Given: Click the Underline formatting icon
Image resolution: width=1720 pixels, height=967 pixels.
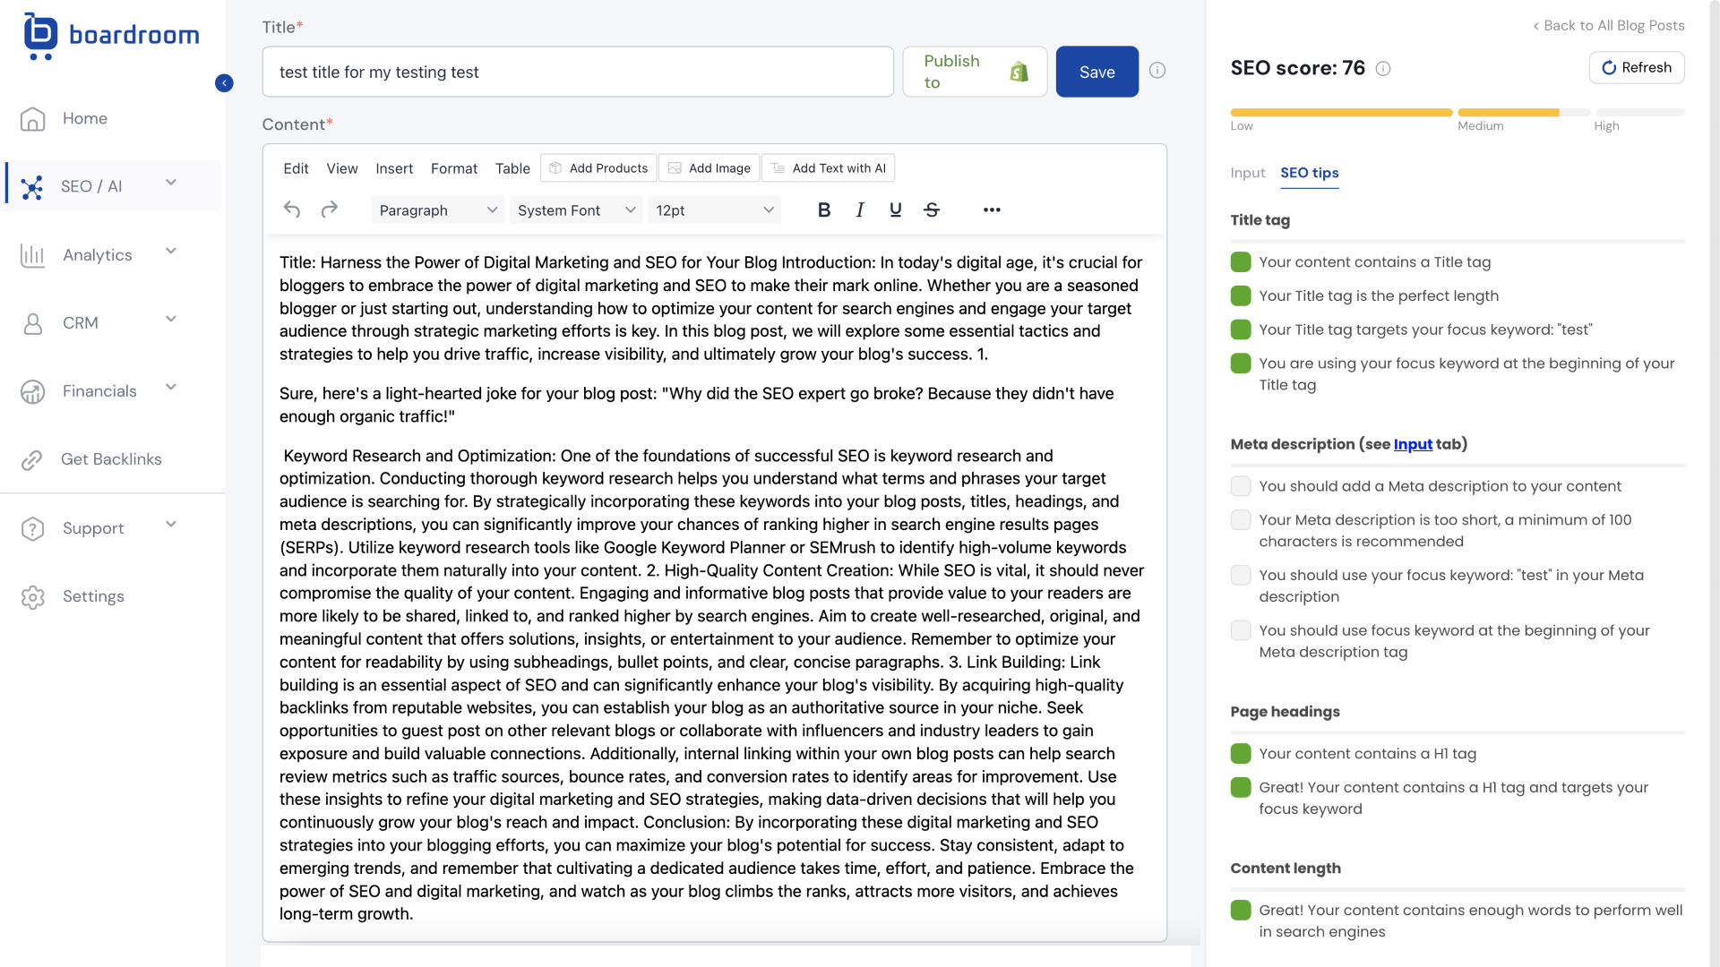Looking at the screenshot, I should 896,209.
